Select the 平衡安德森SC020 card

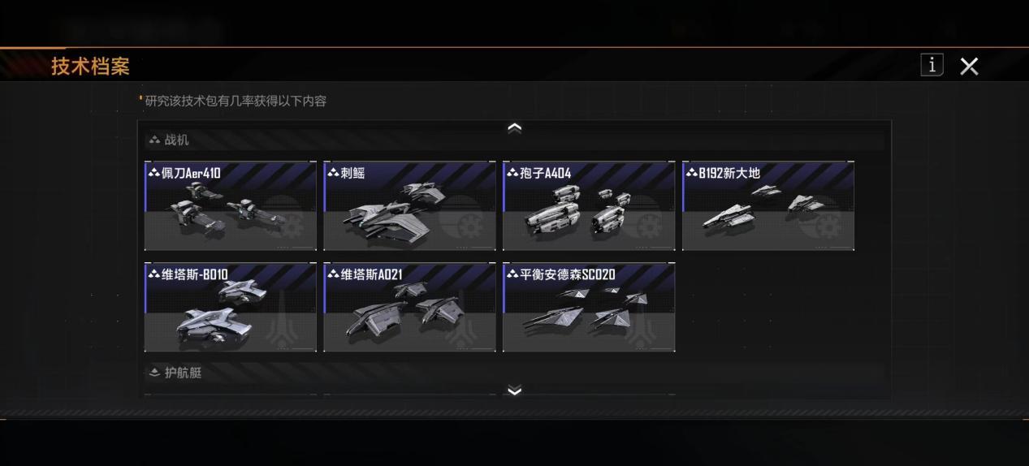pyautogui.click(x=589, y=307)
